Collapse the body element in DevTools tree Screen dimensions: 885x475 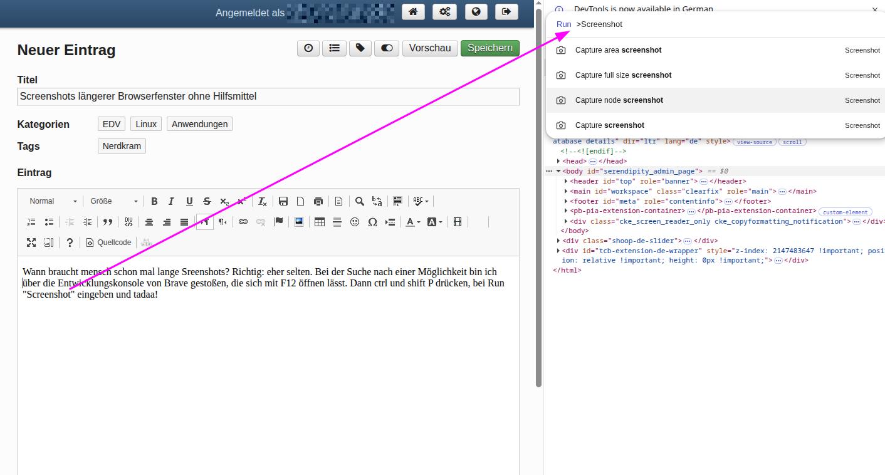[558, 171]
